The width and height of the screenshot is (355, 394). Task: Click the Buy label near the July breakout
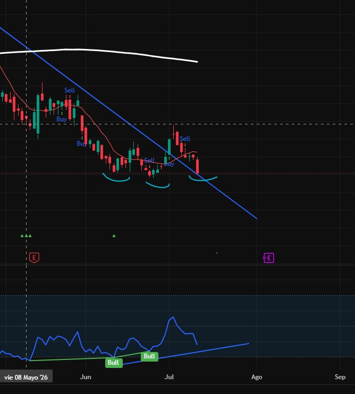169,164
